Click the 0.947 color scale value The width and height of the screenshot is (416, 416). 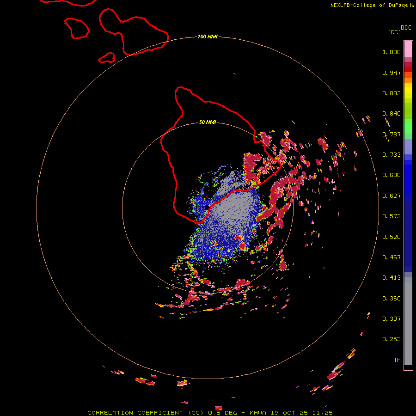click(x=392, y=73)
